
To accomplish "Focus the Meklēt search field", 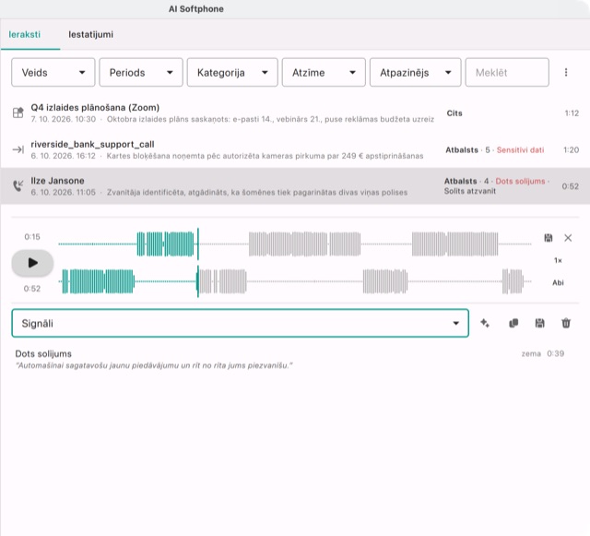I will point(507,72).
